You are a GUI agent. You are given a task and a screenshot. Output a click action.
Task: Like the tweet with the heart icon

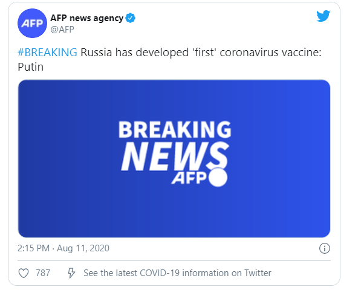24,273
